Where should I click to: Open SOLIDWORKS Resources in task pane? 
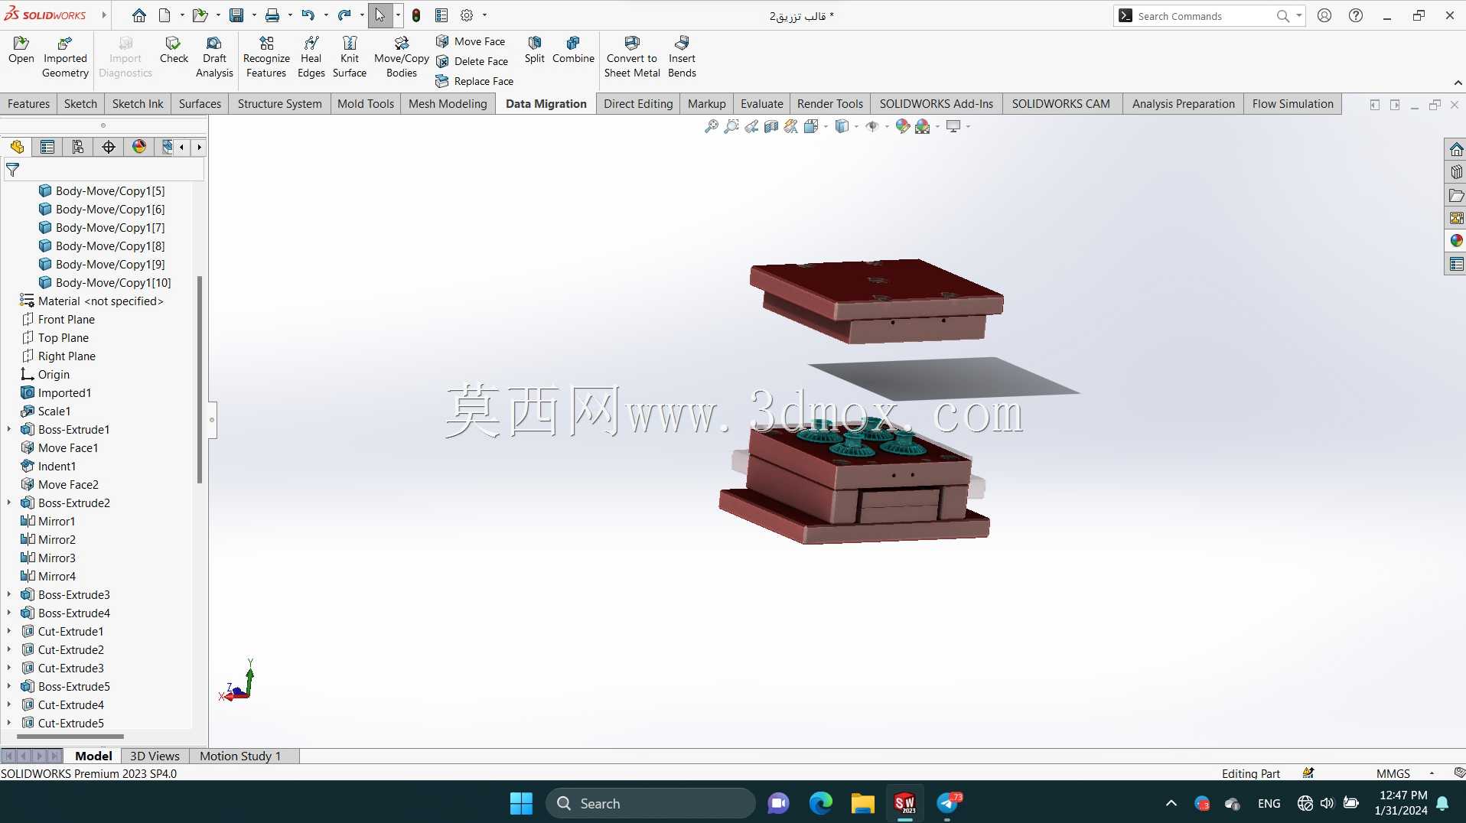click(x=1456, y=149)
